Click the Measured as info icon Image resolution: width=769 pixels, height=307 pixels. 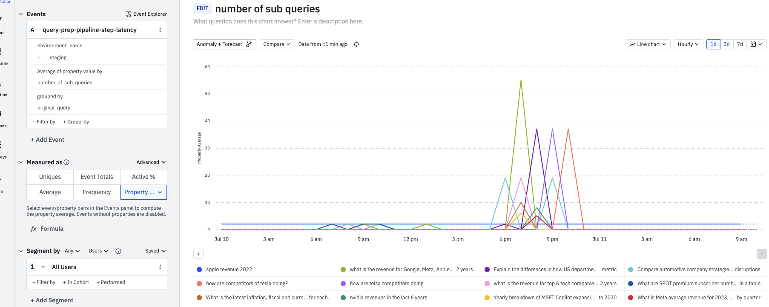[66, 162]
